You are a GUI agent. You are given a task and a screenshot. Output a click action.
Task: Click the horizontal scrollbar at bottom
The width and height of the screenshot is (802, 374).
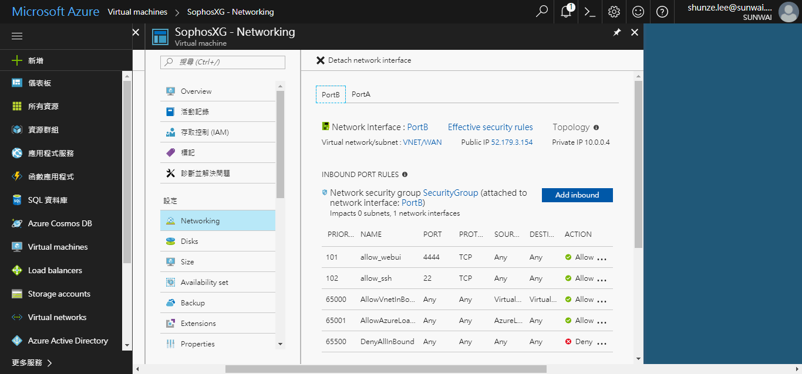386,369
